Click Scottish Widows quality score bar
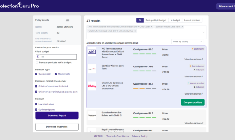 click(x=145, y=71)
